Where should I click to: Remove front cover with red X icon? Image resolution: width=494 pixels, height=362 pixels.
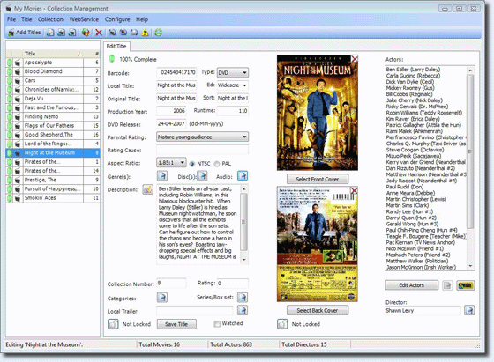[355, 59]
